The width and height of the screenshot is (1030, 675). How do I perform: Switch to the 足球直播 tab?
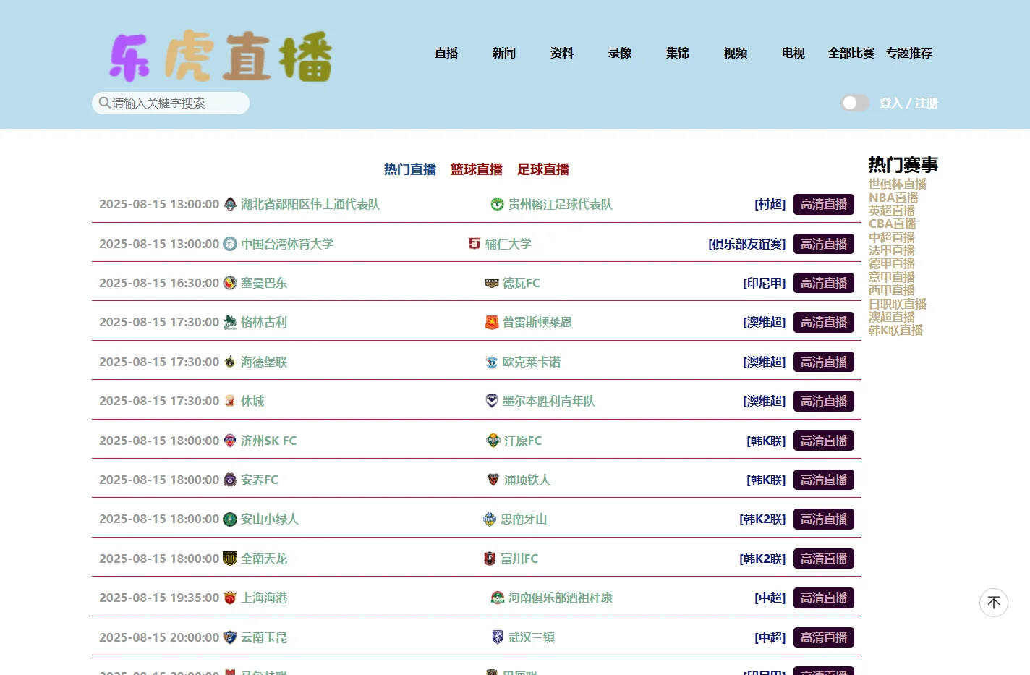(543, 169)
